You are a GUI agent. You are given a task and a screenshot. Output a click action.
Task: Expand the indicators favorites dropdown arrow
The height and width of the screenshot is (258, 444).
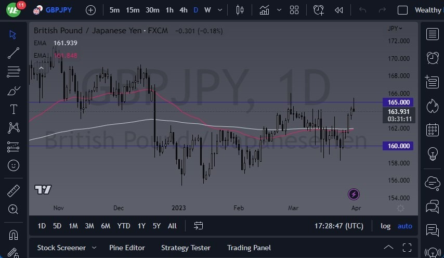[x=279, y=10]
